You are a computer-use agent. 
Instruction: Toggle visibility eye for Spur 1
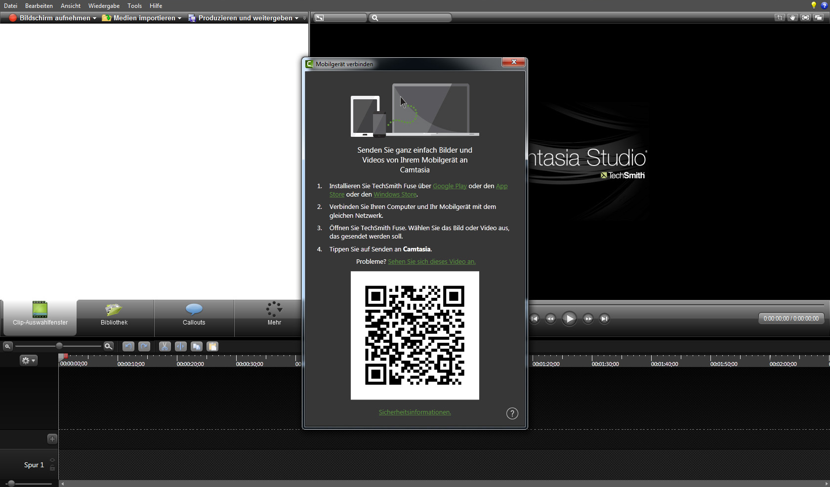tap(52, 461)
